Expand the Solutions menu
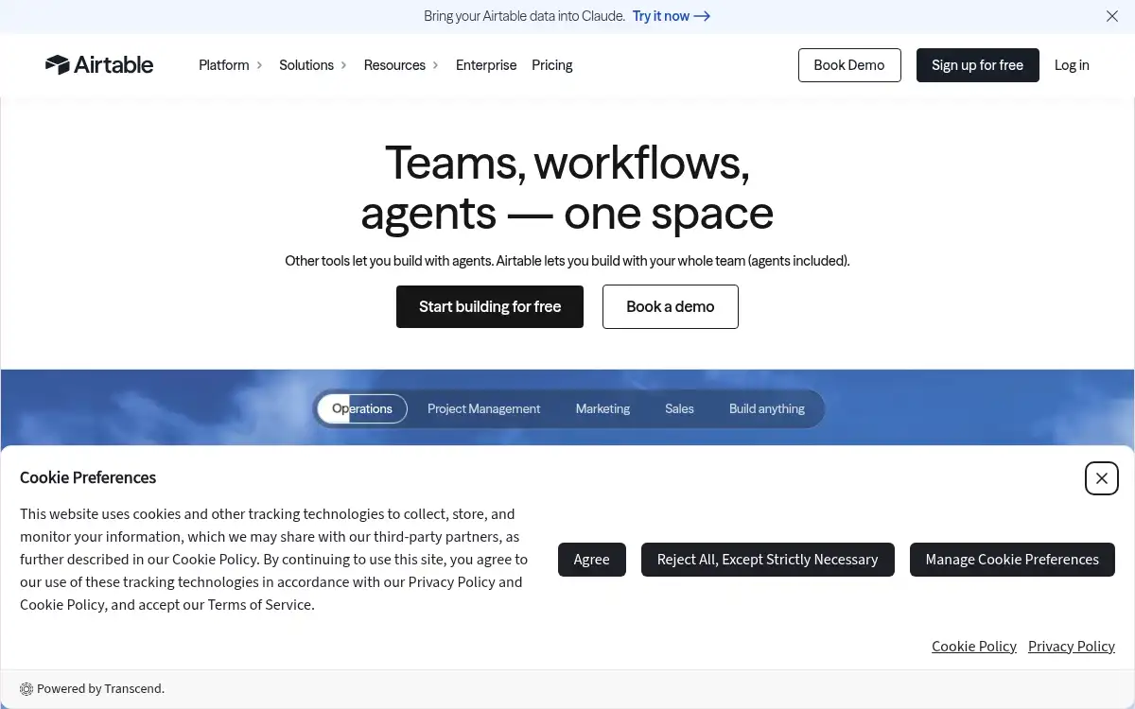Screen dimensions: 1135x709 point(313,65)
